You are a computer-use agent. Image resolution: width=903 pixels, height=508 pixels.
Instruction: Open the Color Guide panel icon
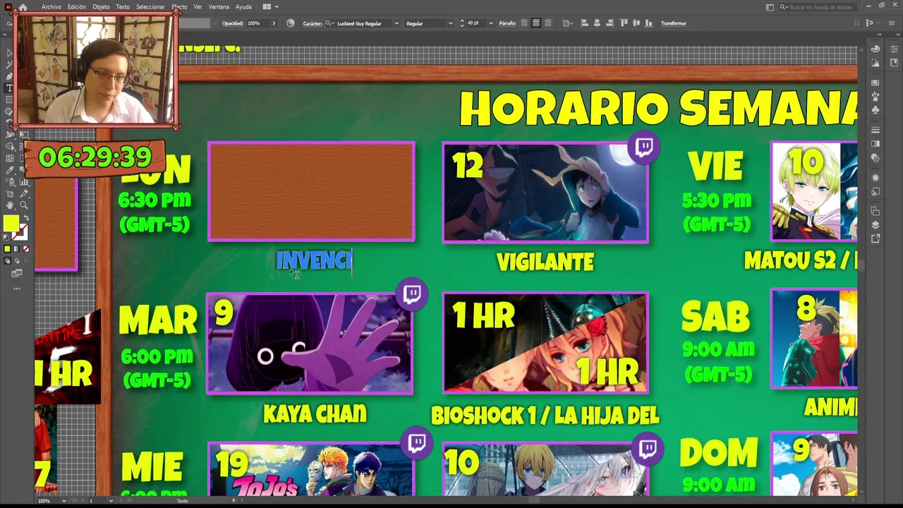coord(875,63)
